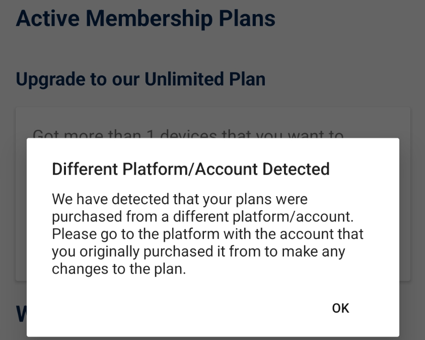This screenshot has width=425, height=340.
Task: Click the partially hidden 'W' heading below the card
Action: (x=20, y=314)
